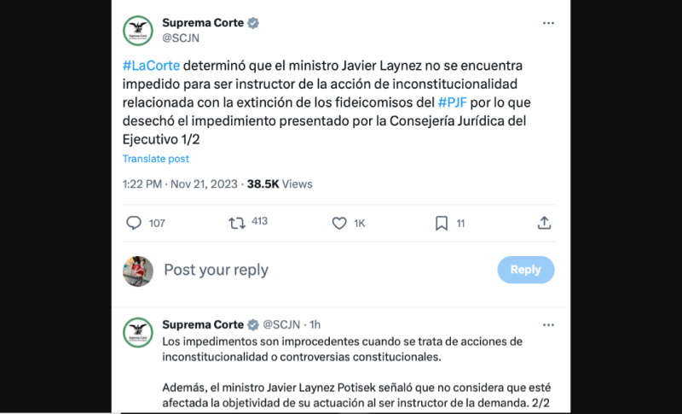This screenshot has width=682, height=414.
Task: Click your profile picture beside the reply box
Action: [x=138, y=271]
